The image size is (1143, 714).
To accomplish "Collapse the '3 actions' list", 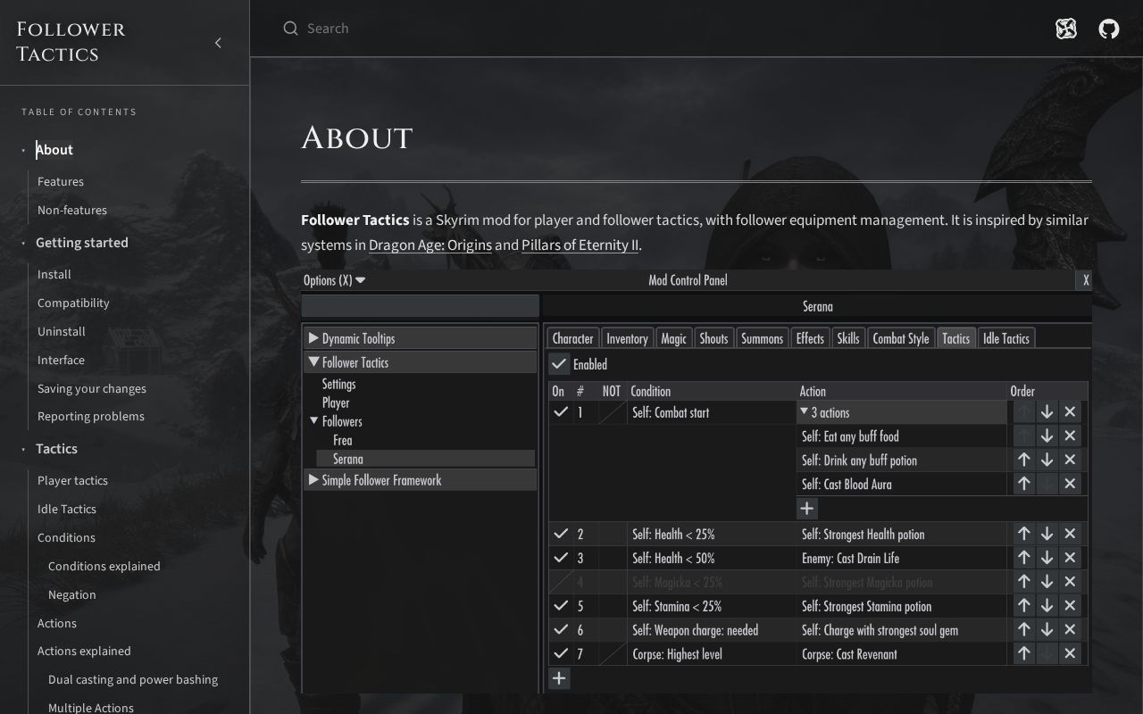I will (805, 411).
